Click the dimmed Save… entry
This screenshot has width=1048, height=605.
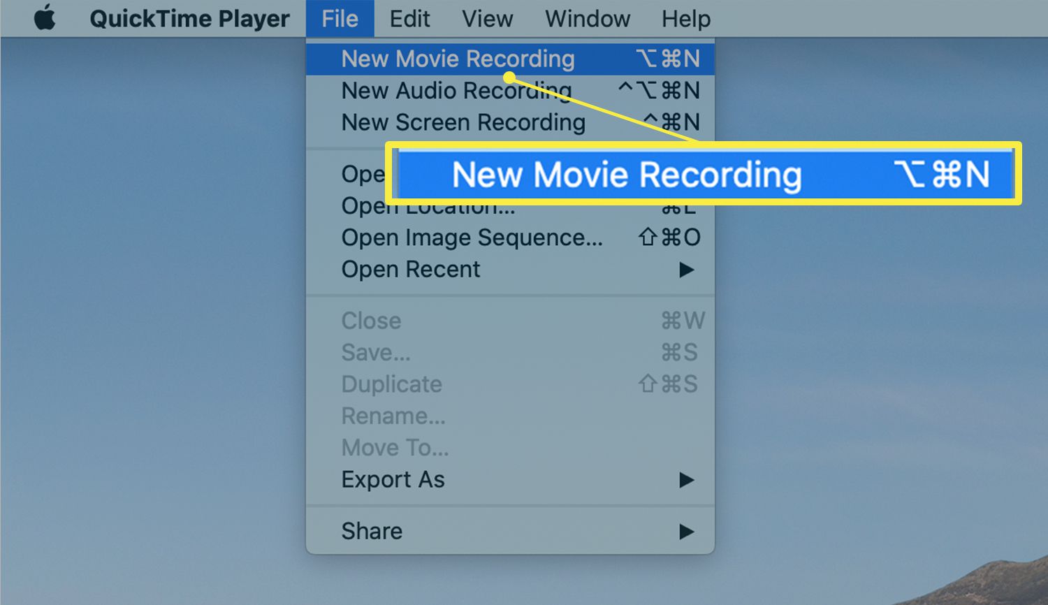(x=510, y=352)
